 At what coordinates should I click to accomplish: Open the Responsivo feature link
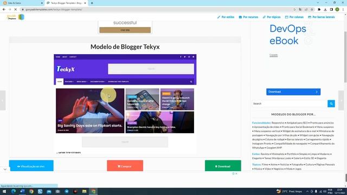pyautogui.click(x=278, y=123)
